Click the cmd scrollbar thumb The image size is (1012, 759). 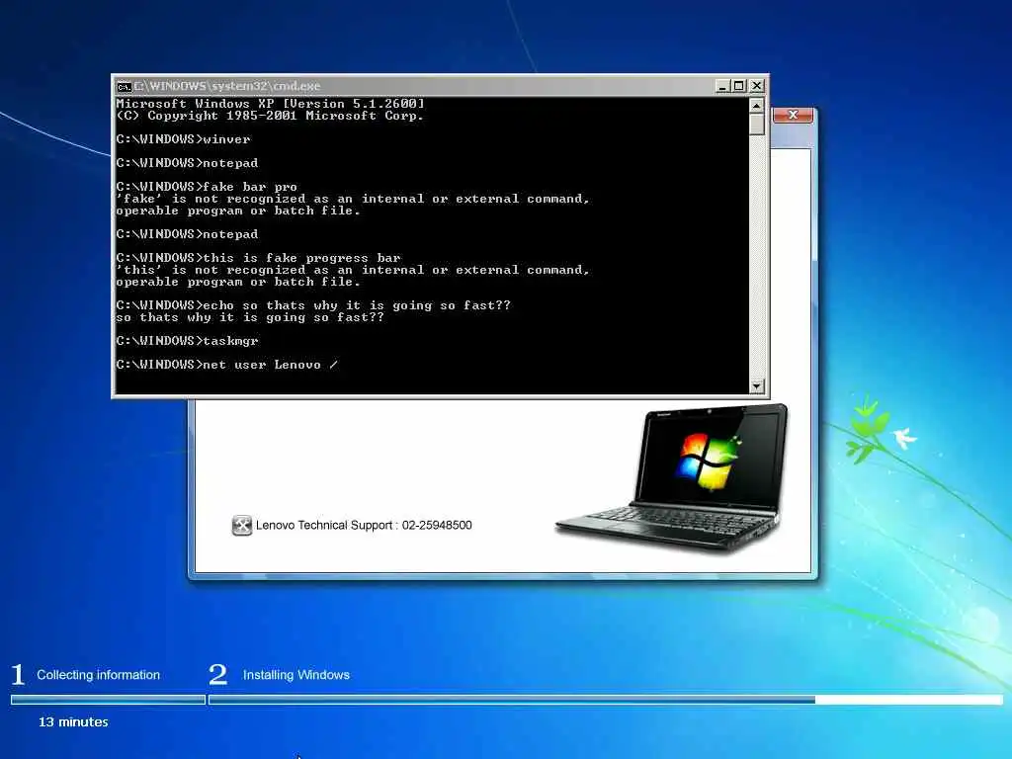(x=756, y=124)
